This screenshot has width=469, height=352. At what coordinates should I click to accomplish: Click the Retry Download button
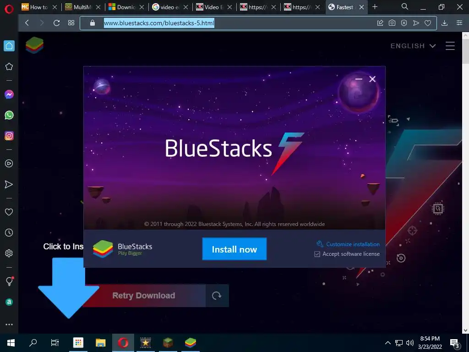coord(144,296)
